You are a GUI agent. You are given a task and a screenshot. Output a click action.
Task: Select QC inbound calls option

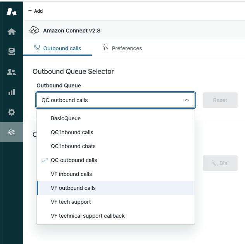pyautogui.click(x=72, y=132)
